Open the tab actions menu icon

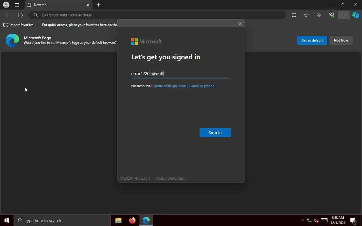[x=17, y=5]
